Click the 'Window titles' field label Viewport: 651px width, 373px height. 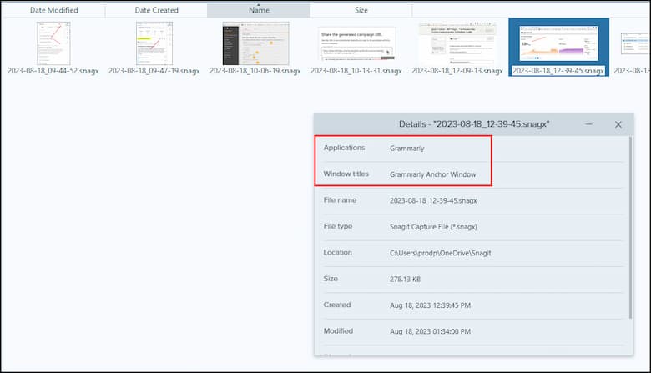(346, 174)
